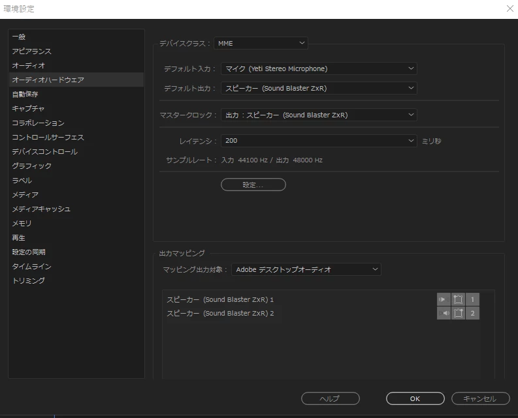This screenshot has width=518, height=418.
Task: Select the トリミング category
Action: [76, 281]
